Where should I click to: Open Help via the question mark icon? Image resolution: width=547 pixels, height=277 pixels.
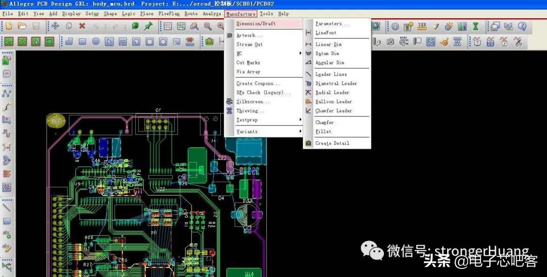coord(522,26)
